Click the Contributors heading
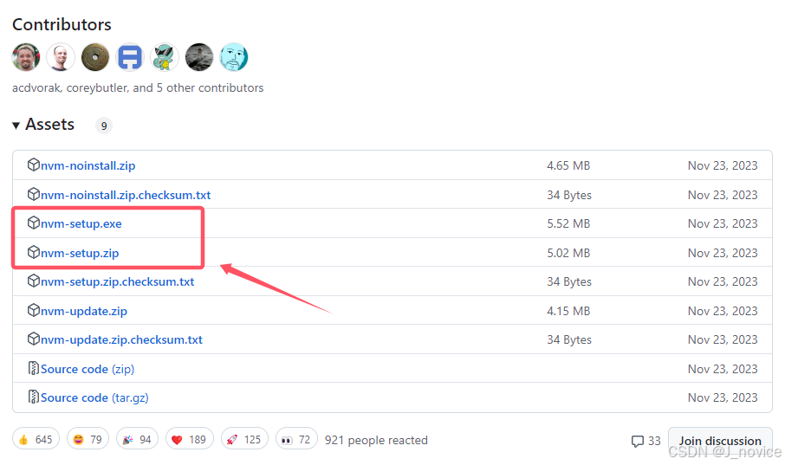Image resolution: width=785 pixels, height=465 pixels. 62,24
